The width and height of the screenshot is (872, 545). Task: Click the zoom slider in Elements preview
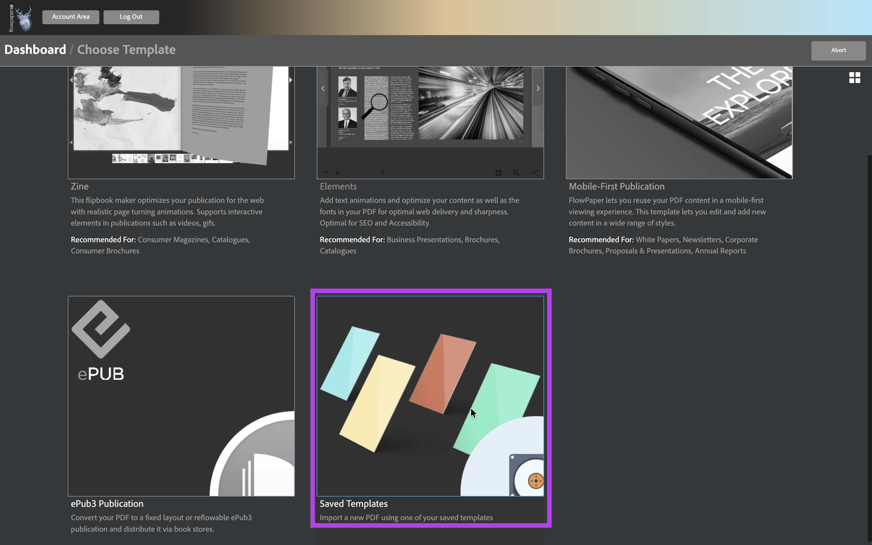(355, 173)
